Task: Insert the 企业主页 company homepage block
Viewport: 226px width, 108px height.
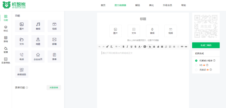Action: point(38,57)
